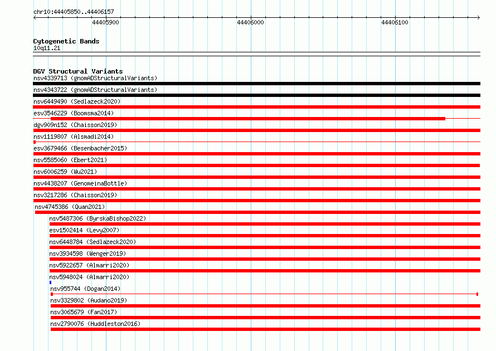Open variant esv1502414 (Levy2007)

(84, 230)
